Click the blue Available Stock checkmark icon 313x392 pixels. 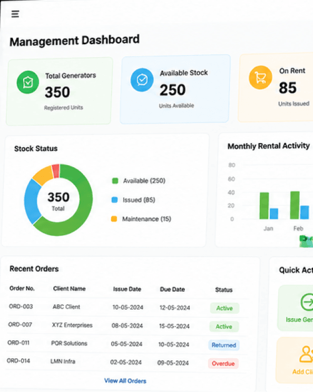coord(142,80)
